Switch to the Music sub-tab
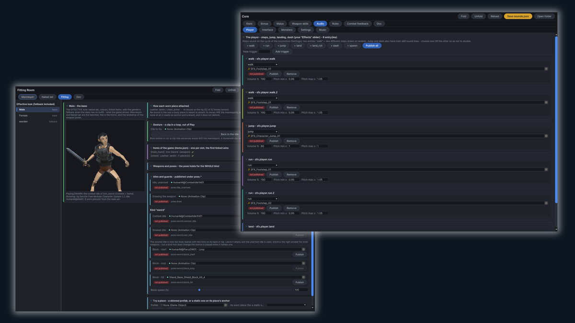This screenshot has width=575, height=323. point(323,30)
